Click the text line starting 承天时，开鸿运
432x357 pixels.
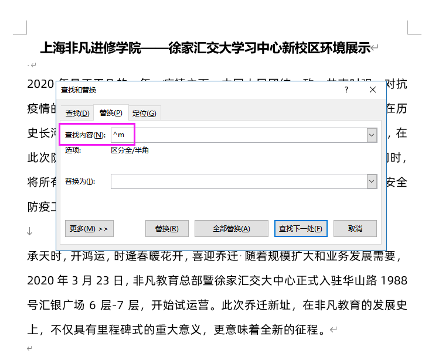215,256
